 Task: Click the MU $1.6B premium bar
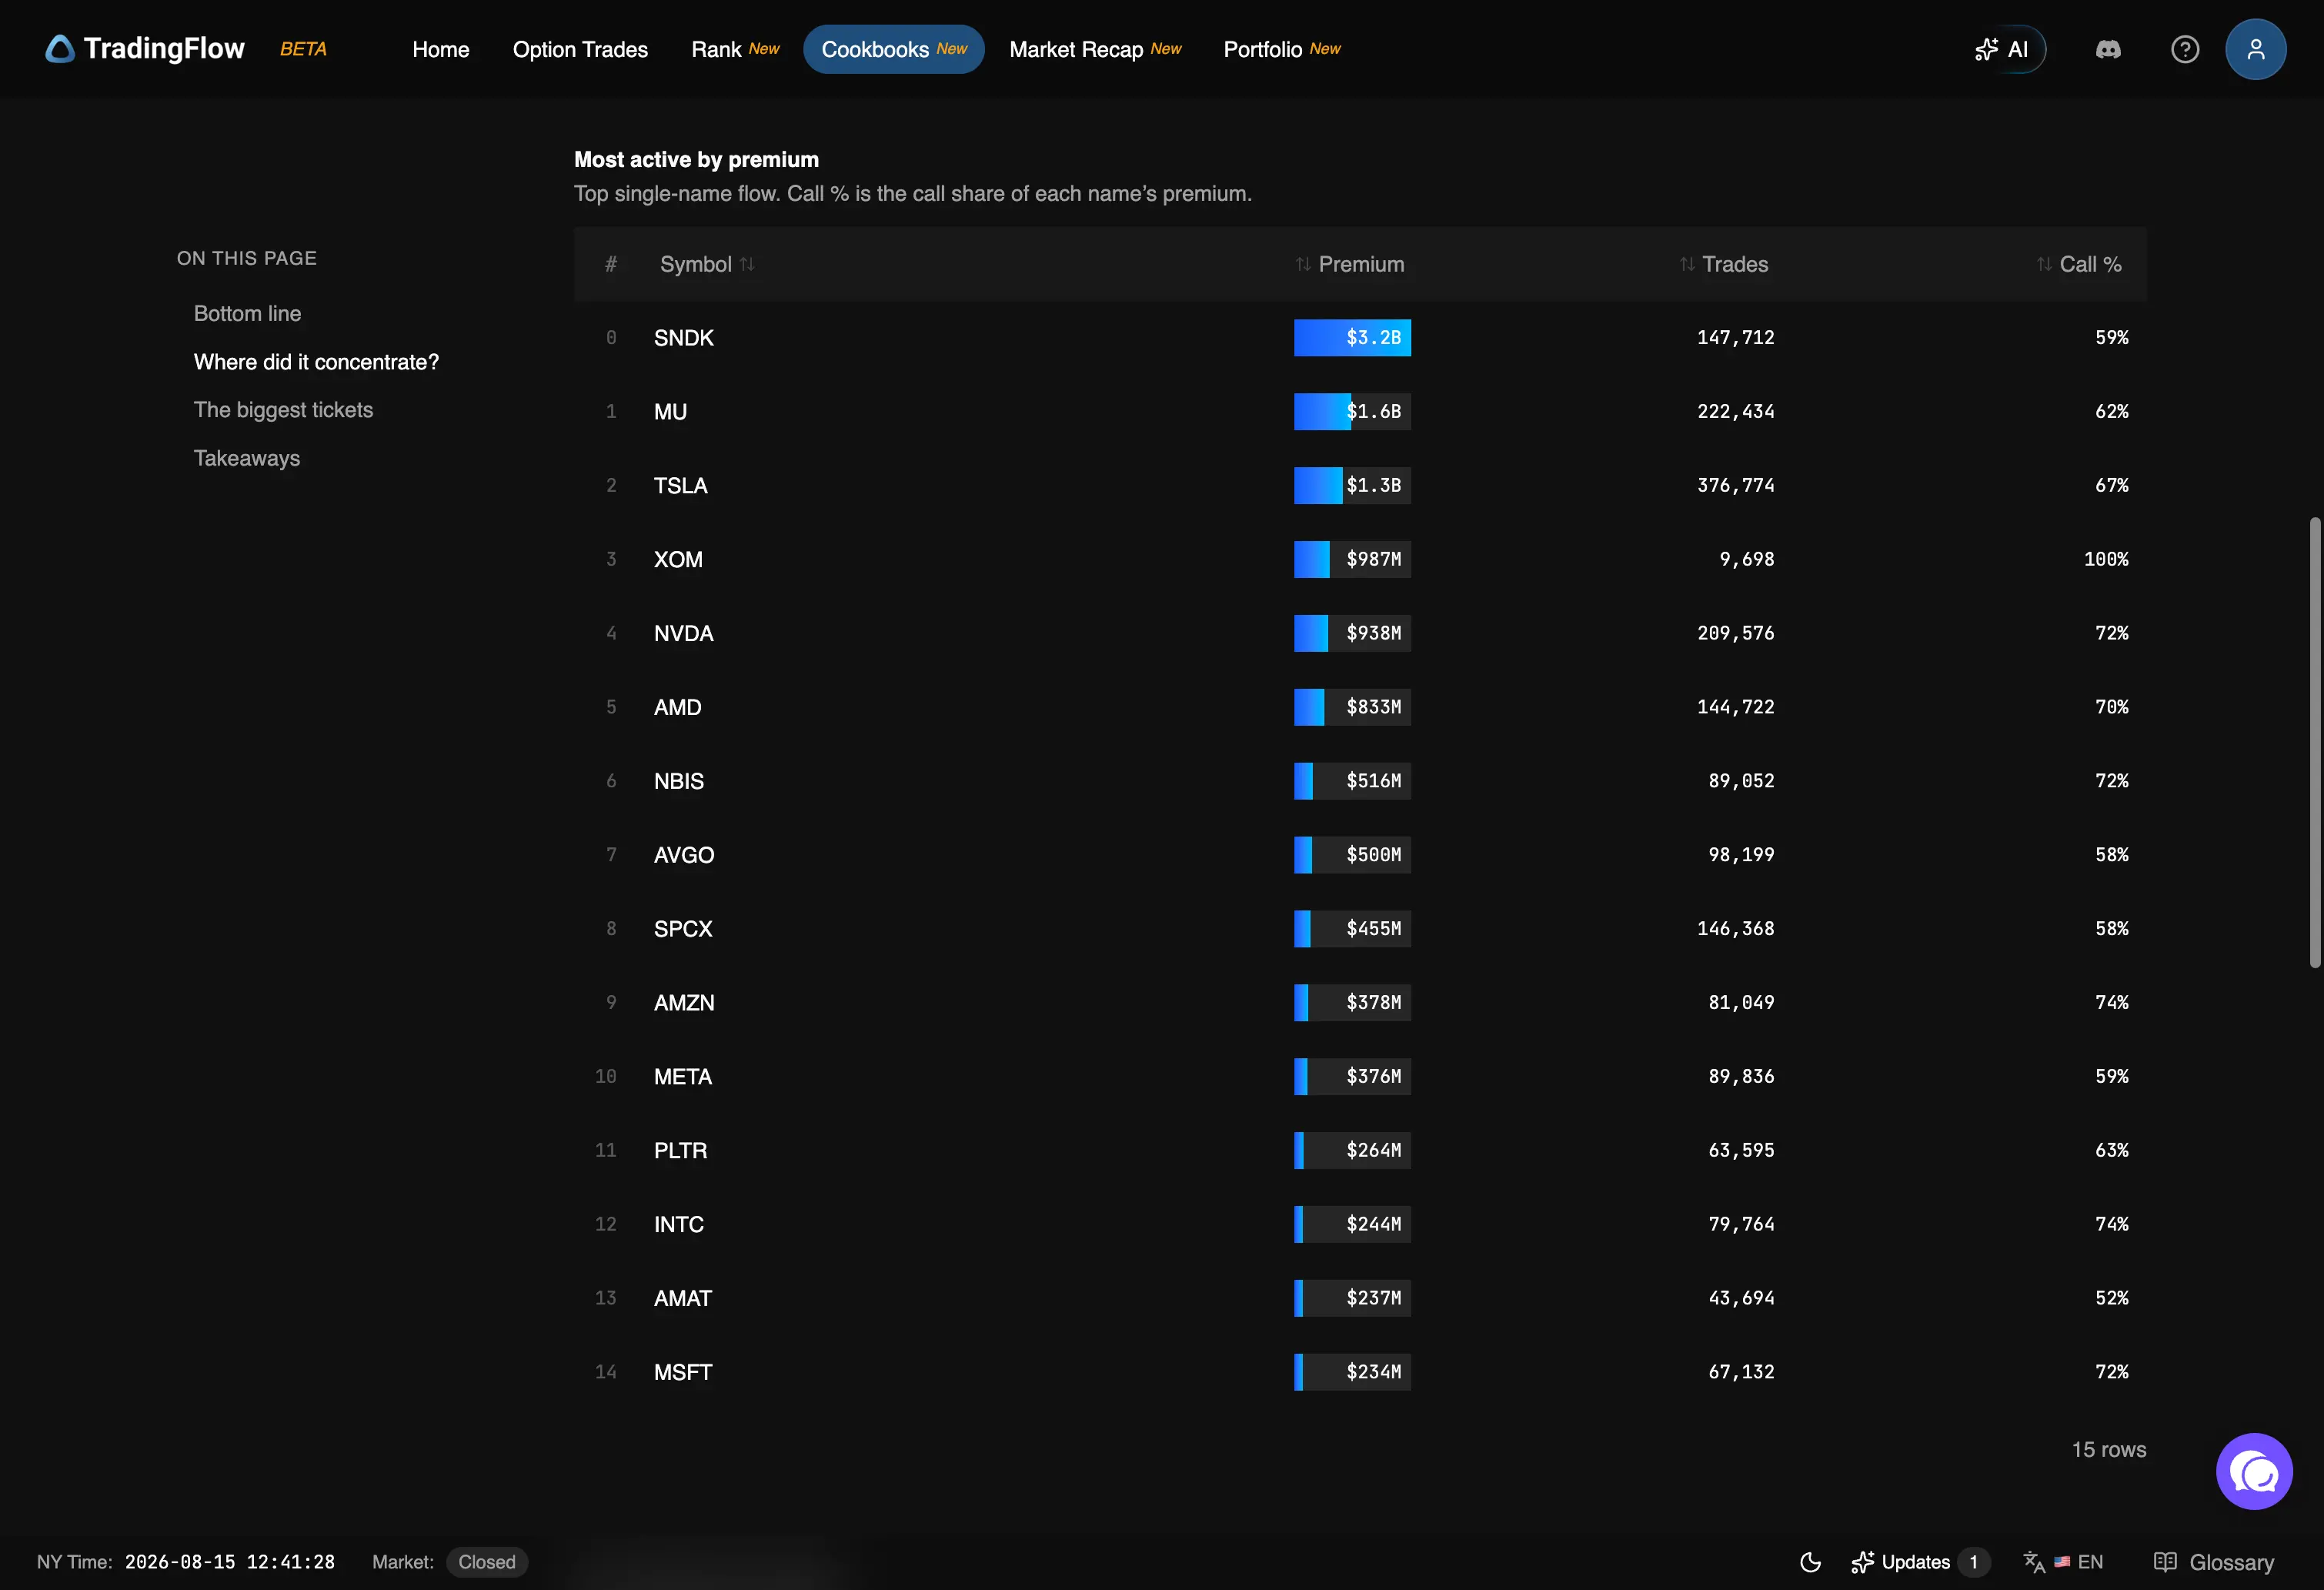(x=1352, y=411)
